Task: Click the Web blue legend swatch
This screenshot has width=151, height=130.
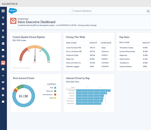Action: tap(55, 88)
